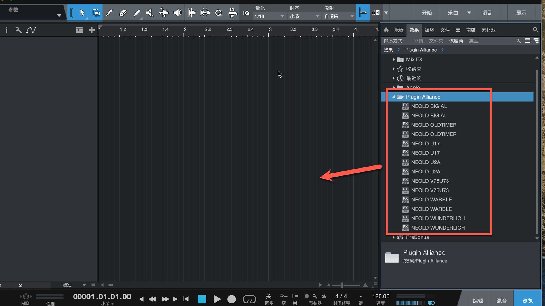Viewport: 545px width, 306px height.
Task: Go to browser home icon
Action: (386, 30)
